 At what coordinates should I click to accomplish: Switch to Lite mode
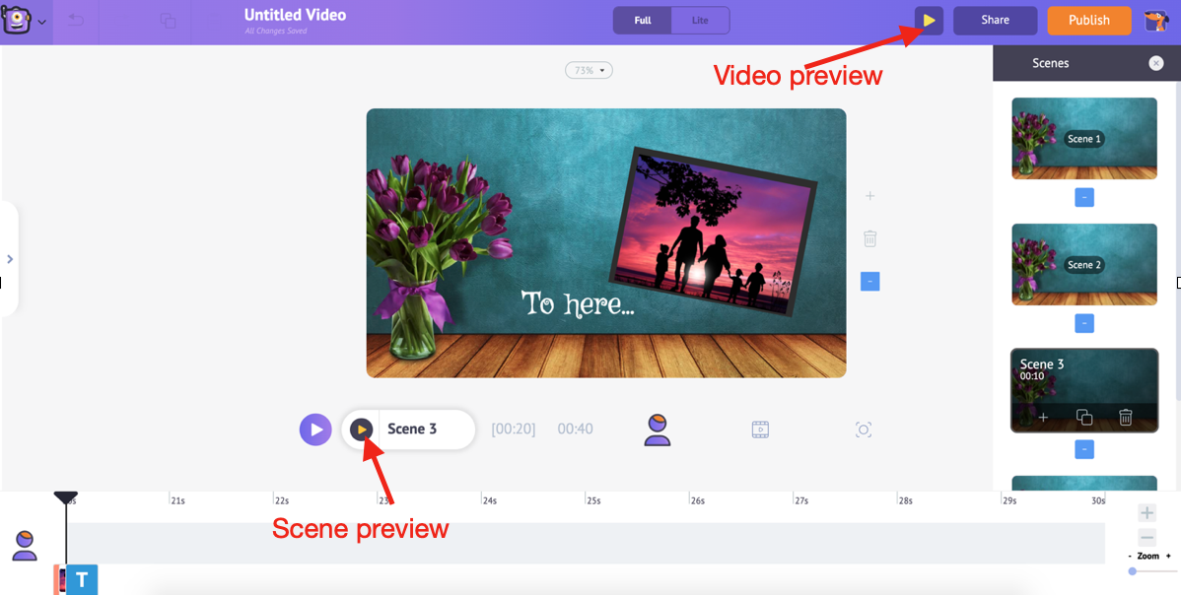point(700,21)
